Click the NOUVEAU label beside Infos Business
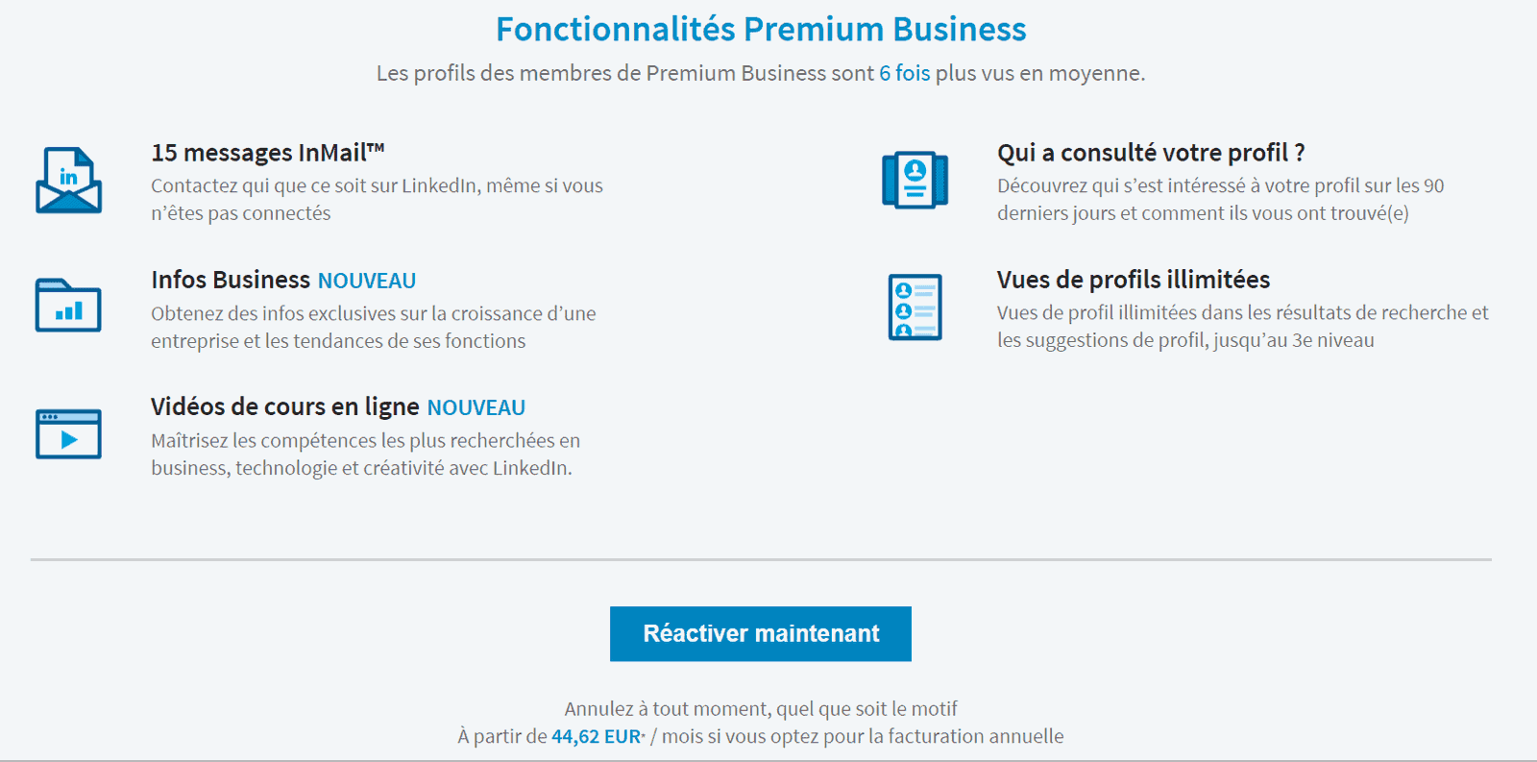The image size is (1537, 762). pyautogui.click(x=367, y=281)
